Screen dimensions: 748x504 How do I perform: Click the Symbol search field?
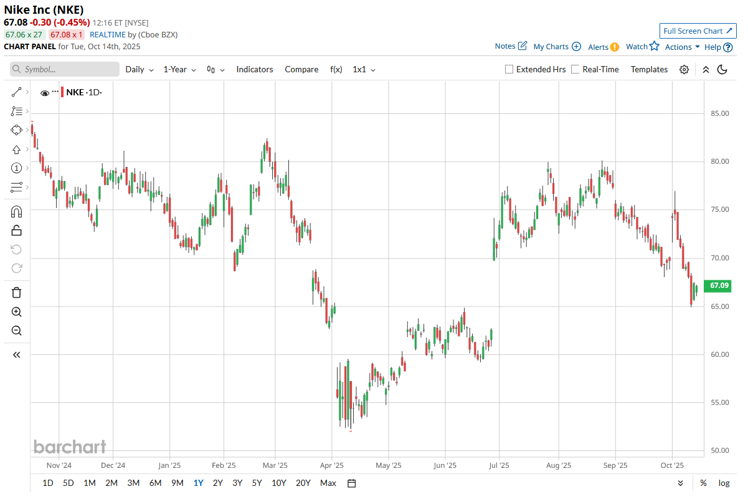(x=65, y=70)
